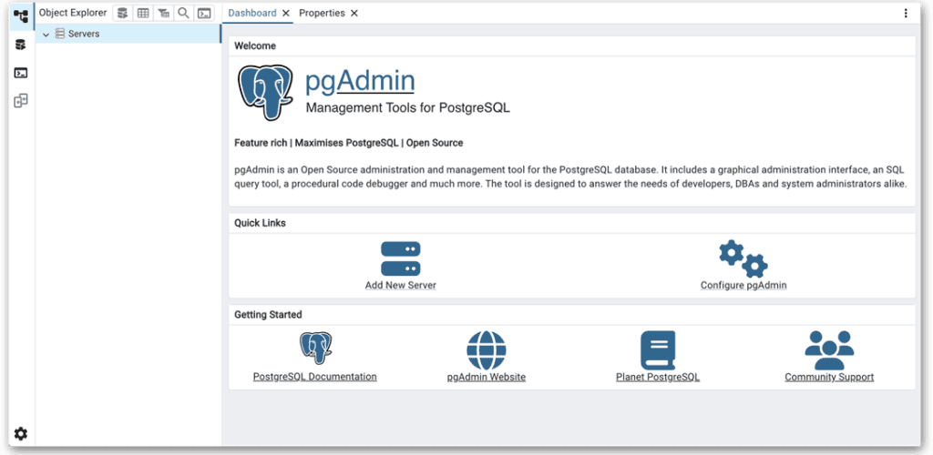Close the Properties tab
Image resolution: width=933 pixels, height=455 pixels.
pyautogui.click(x=354, y=13)
